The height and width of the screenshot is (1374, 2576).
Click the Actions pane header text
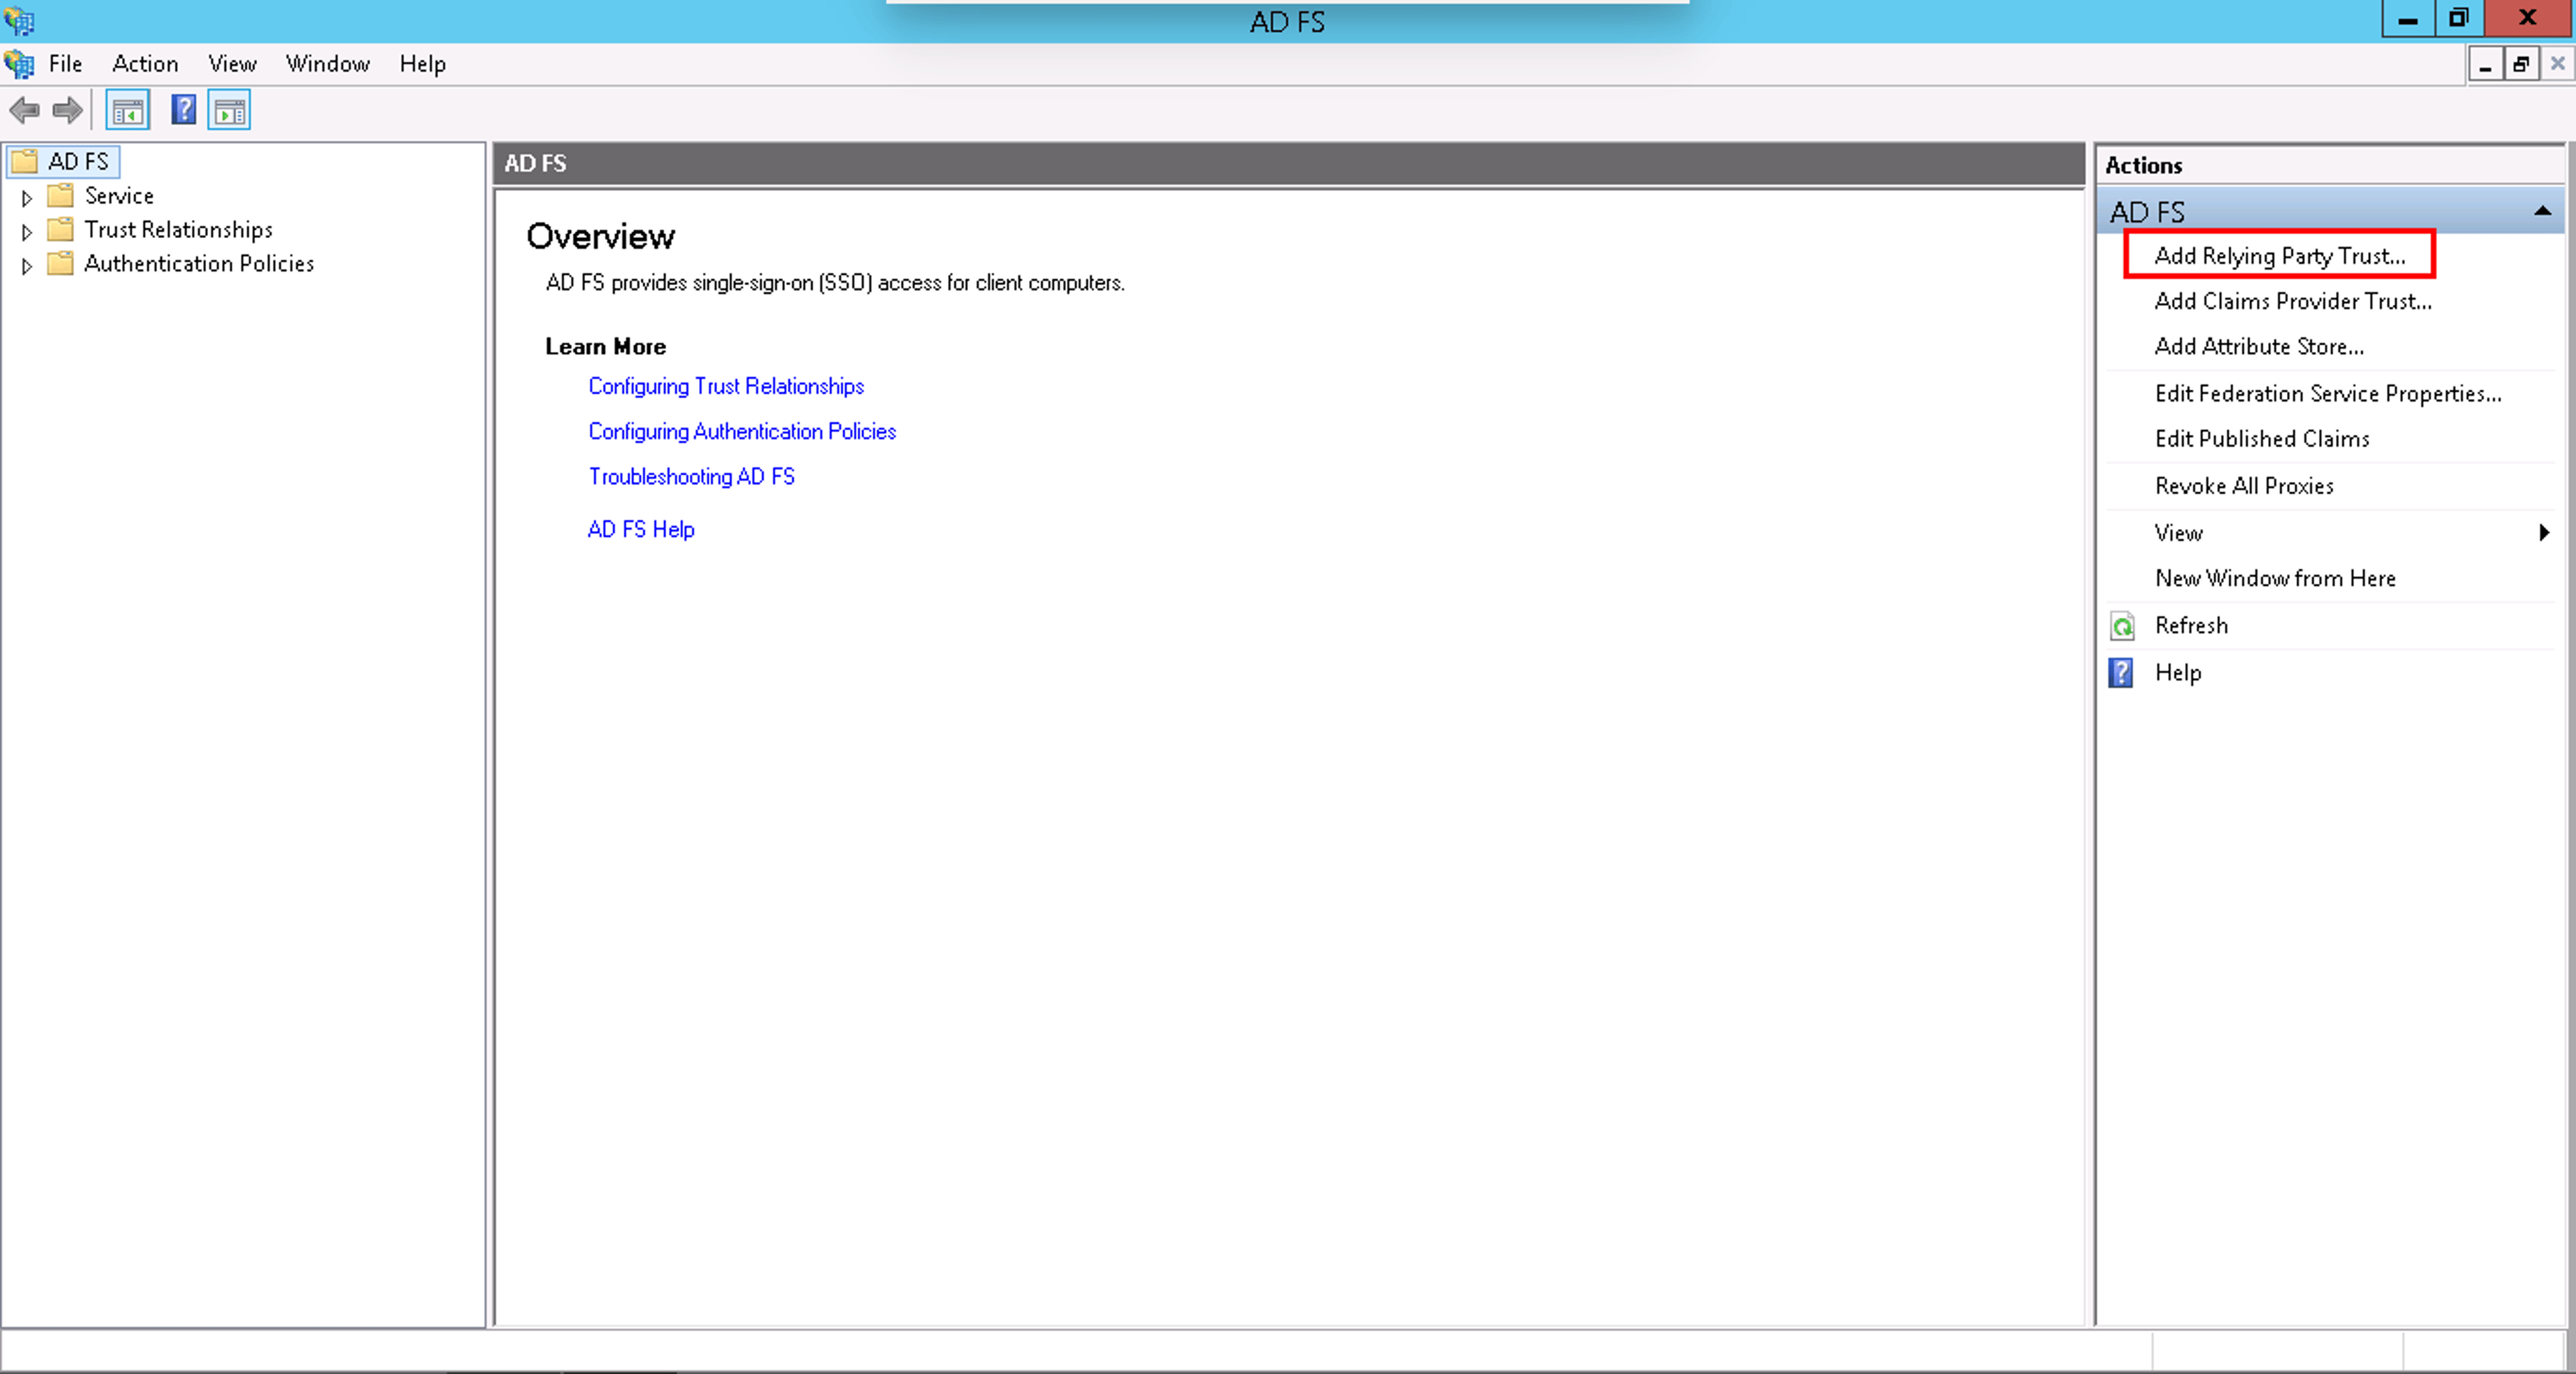point(2143,165)
